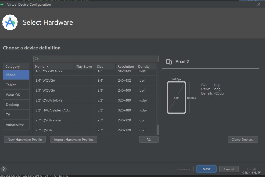Click the Name column sort arrow
Viewport: 265px width, 177px height.
point(48,67)
